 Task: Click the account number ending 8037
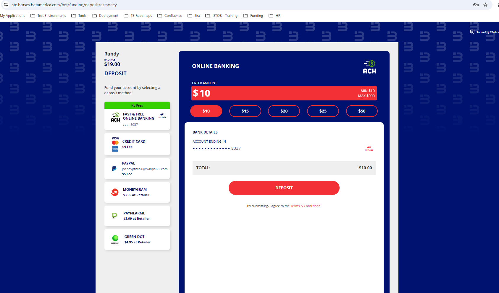click(x=217, y=148)
